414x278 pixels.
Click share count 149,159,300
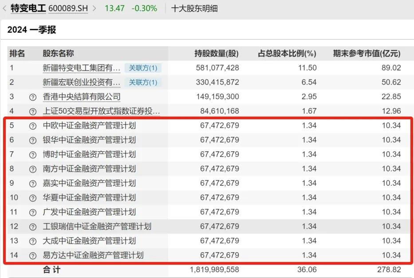217,97
